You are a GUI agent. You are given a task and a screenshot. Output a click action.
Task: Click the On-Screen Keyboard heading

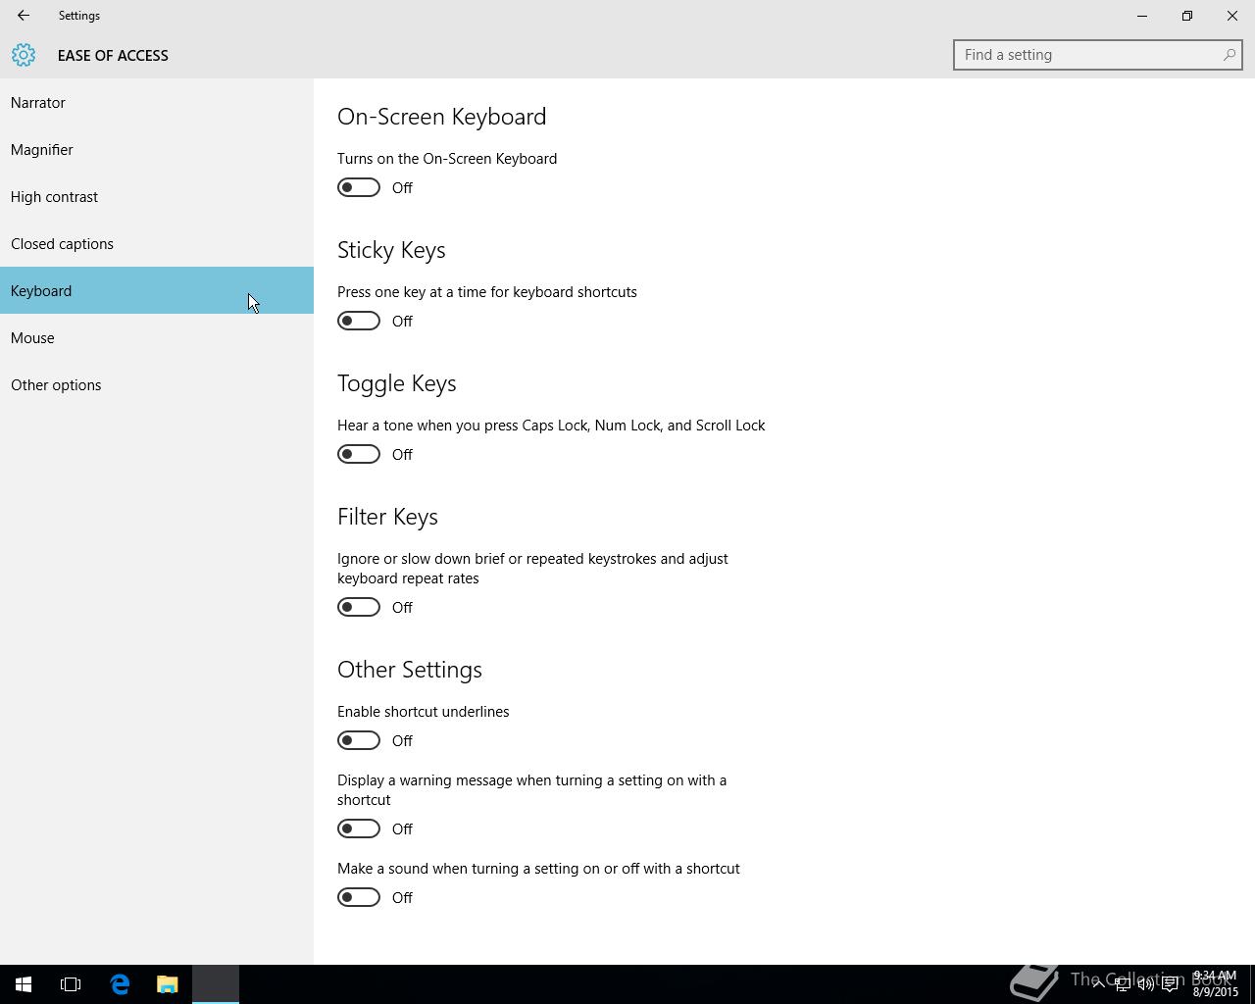click(442, 117)
